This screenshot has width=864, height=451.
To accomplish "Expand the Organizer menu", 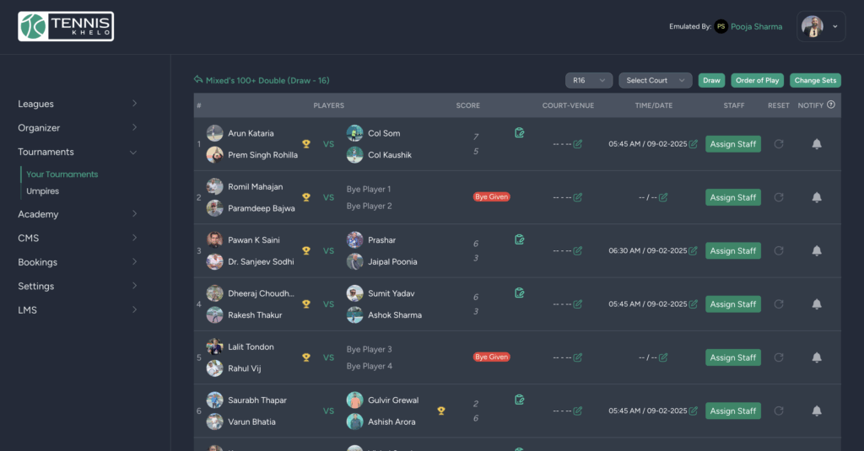I will [x=77, y=128].
